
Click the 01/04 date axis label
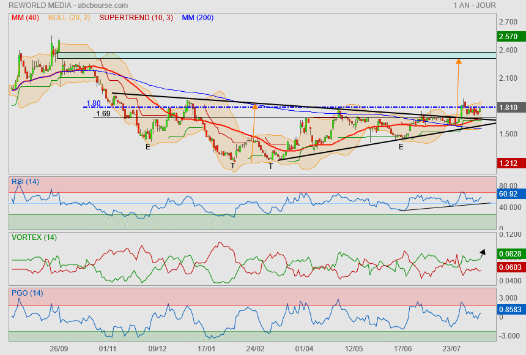click(304, 349)
